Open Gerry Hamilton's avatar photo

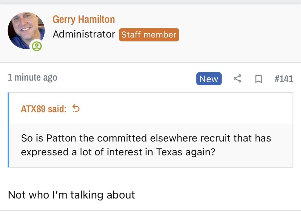pyautogui.click(x=26, y=30)
